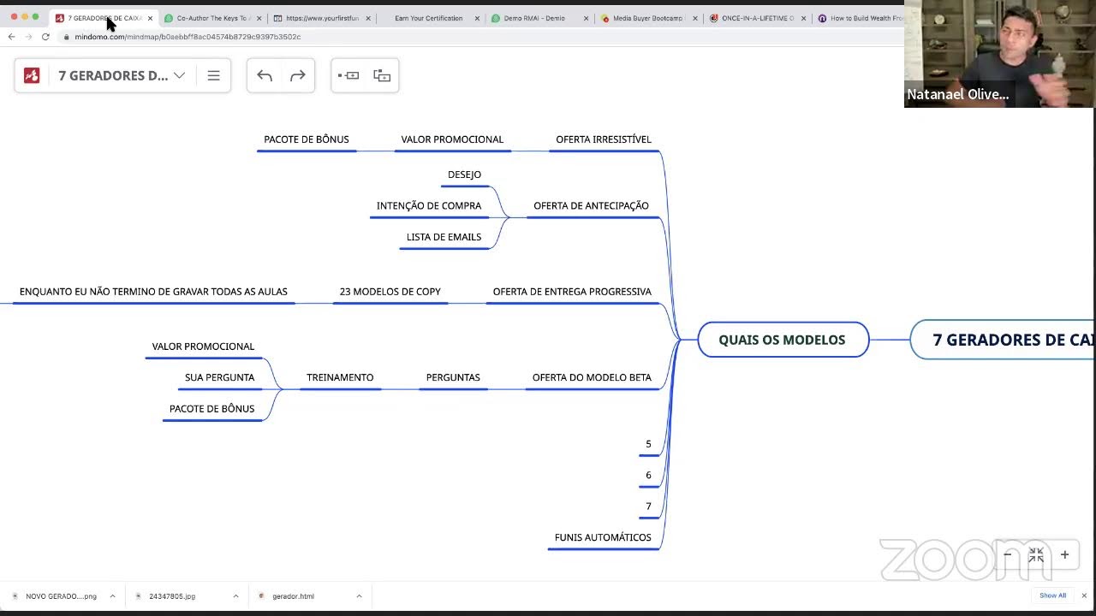The image size is (1096, 616).
Task: Select the OFERTA IRRESISTÍVEL topic
Action: pos(603,139)
